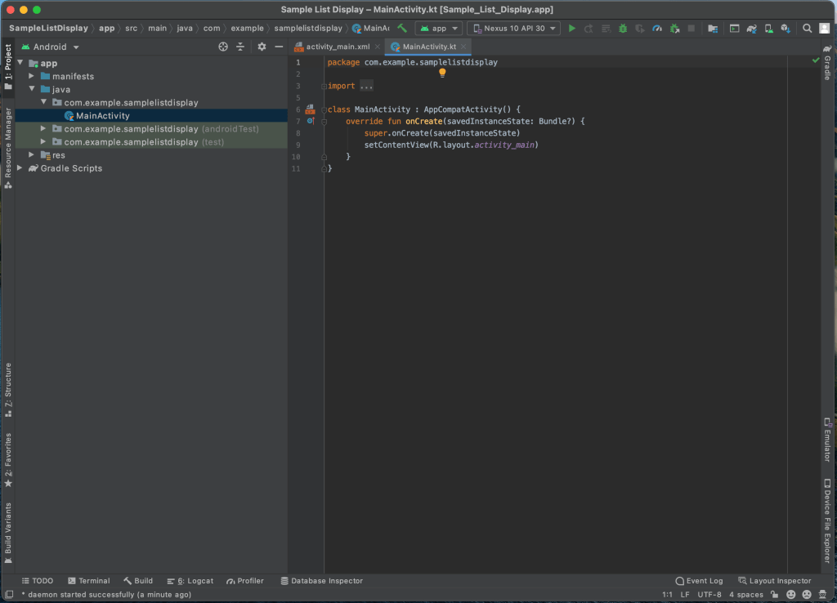Open the Event Log
This screenshot has width=837, height=603.
point(699,581)
